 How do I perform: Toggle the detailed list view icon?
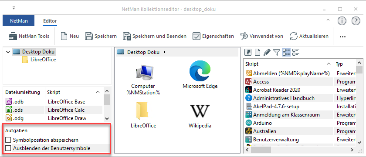(x=286, y=52)
